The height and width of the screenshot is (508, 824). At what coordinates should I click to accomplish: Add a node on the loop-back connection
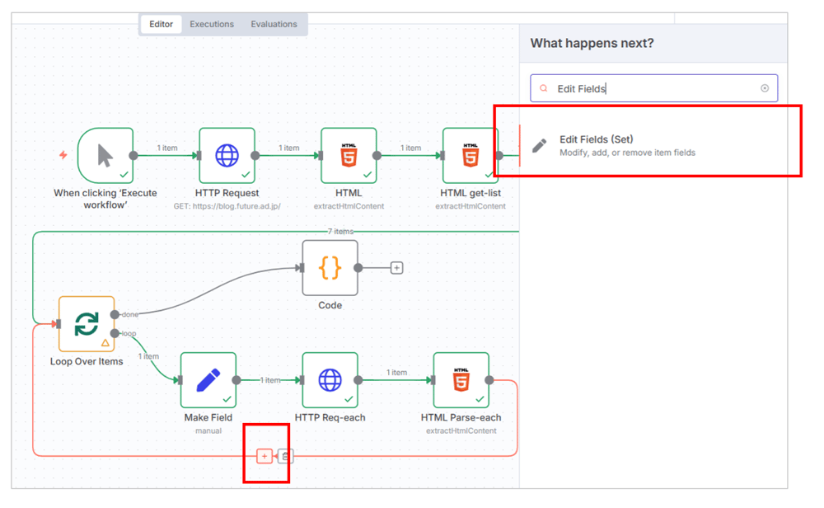(x=264, y=456)
